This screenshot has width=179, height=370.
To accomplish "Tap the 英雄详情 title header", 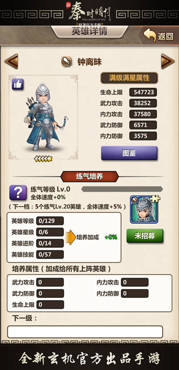I will tap(89, 32).
